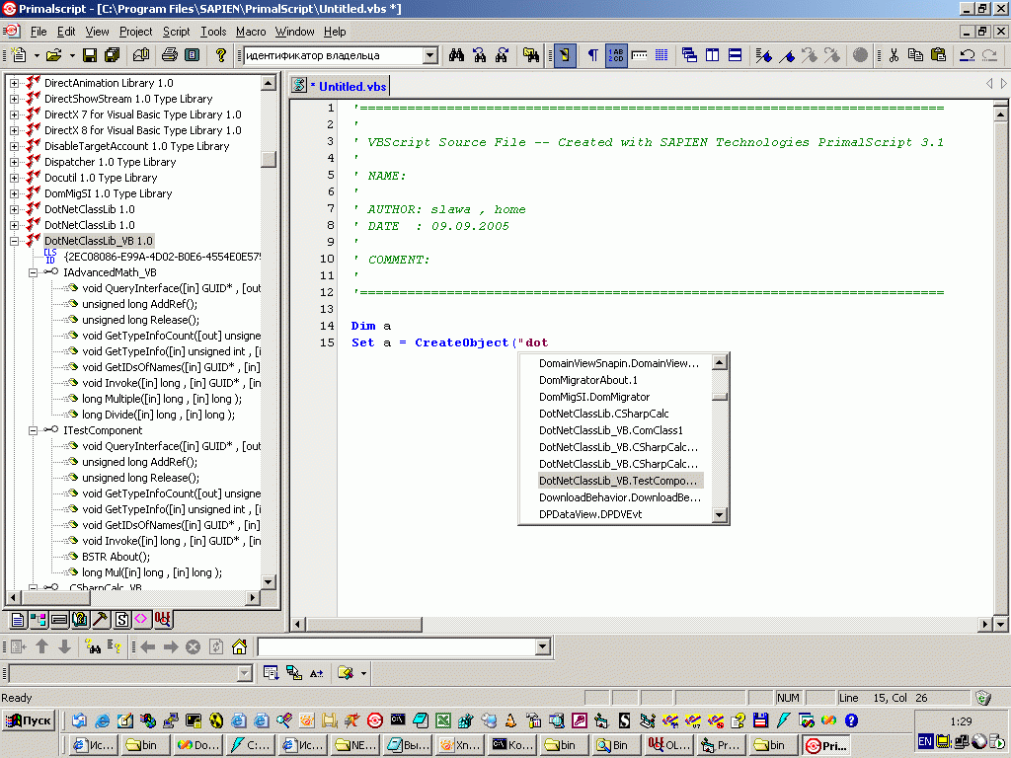This screenshot has width=1011, height=758.
Task: Click the Snippets S tab icon
Action: tap(121, 620)
